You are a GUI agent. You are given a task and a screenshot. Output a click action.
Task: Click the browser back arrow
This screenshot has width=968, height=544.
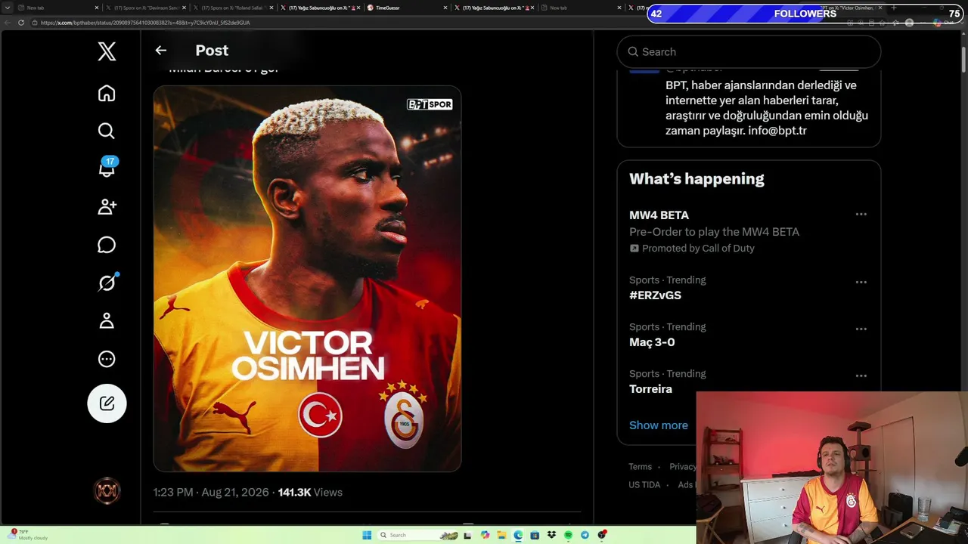click(x=8, y=23)
